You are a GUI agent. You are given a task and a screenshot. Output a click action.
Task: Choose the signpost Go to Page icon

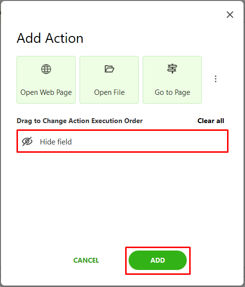coord(172,69)
